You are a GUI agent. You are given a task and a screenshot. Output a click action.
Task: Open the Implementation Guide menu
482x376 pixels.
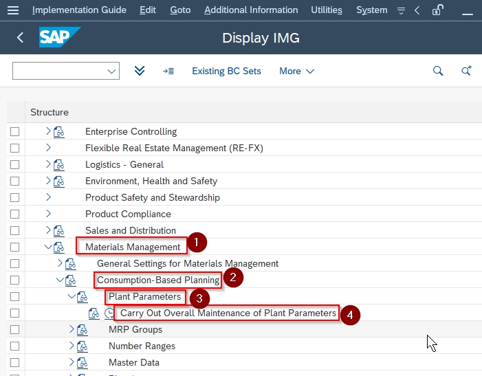[x=79, y=10]
